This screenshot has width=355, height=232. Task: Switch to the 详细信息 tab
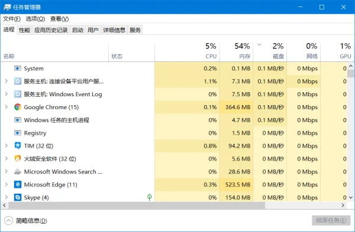coord(114,30)
